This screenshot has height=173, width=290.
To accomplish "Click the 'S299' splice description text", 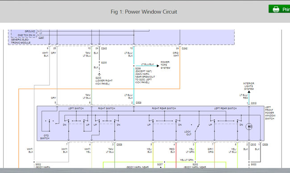I will point(145,76).
